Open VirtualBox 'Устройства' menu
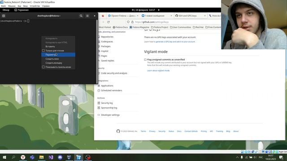287x161 pixels. 35,6
